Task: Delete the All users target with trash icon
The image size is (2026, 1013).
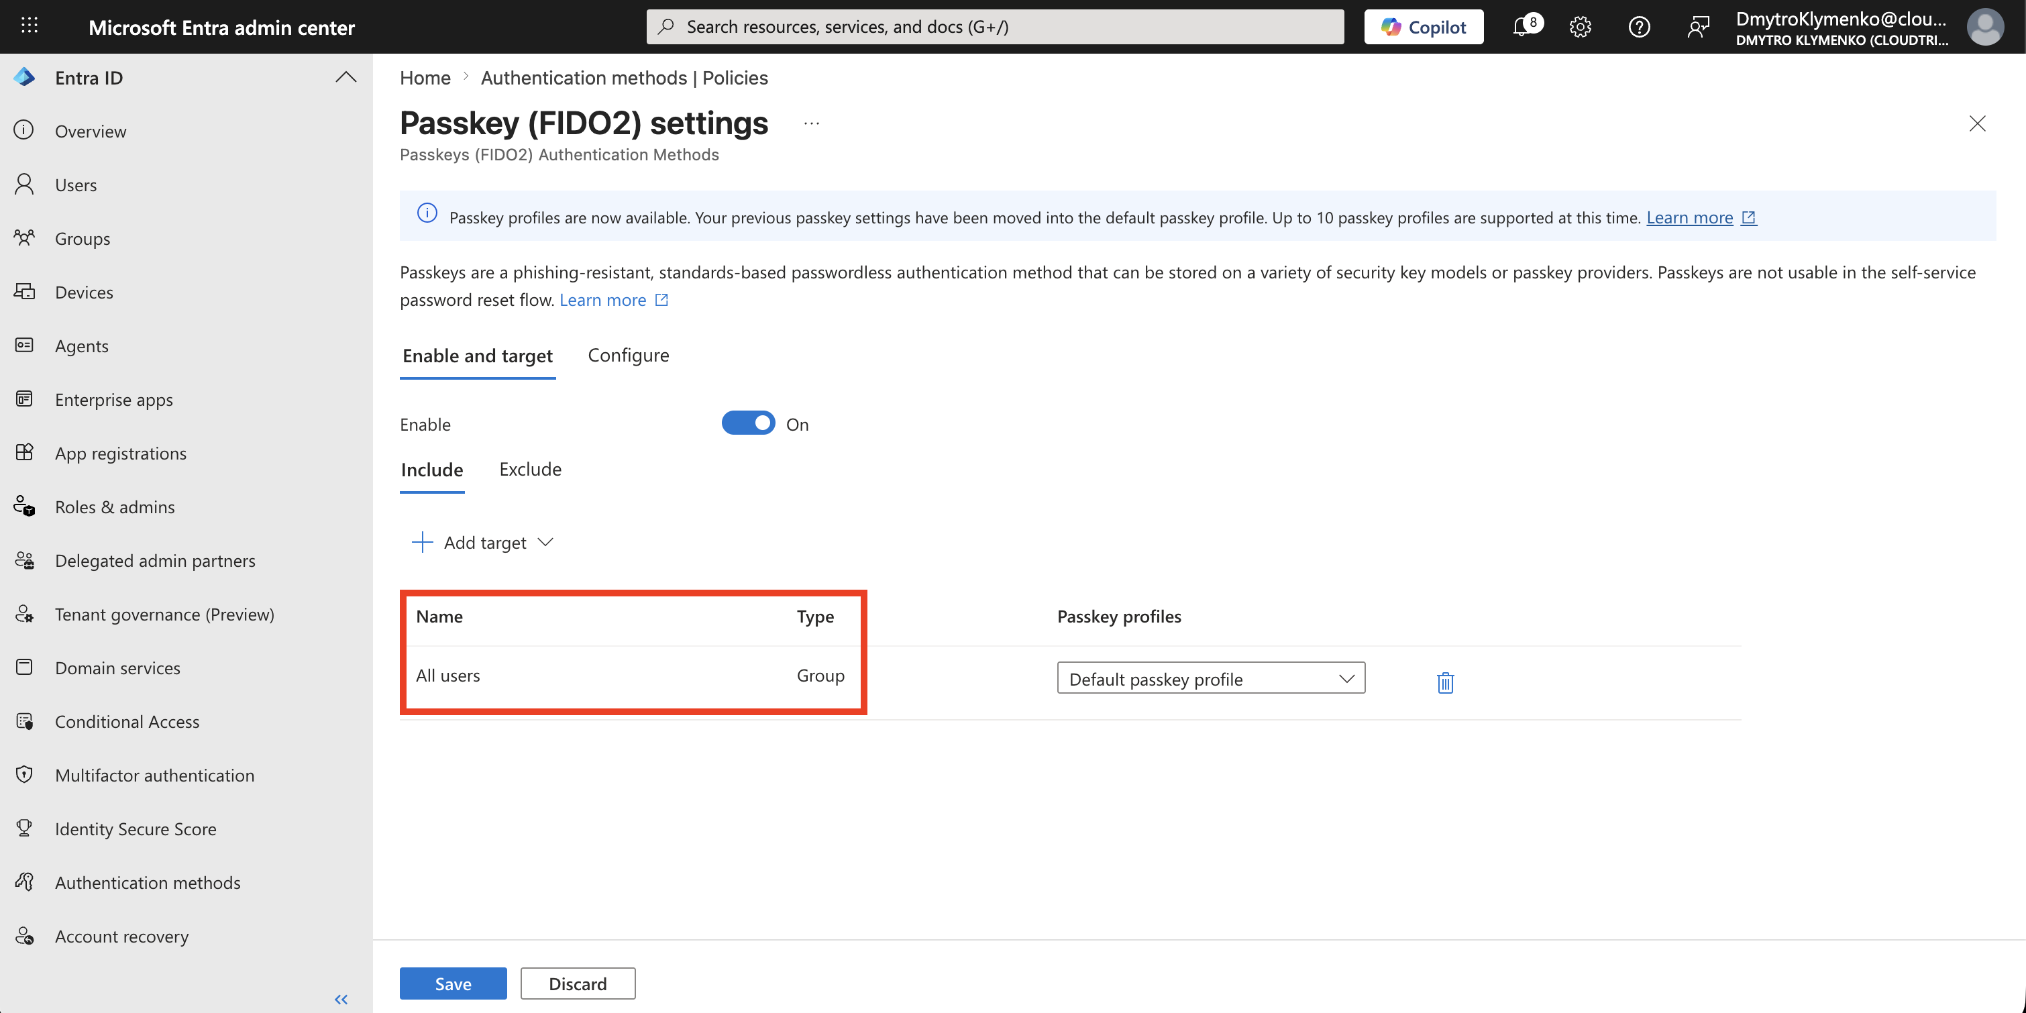Action: [x=1445, y=682]
